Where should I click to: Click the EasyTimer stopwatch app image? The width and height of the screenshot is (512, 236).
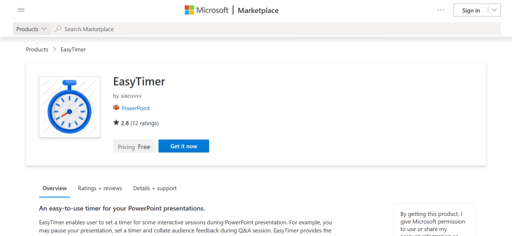(x=69, y=107)
